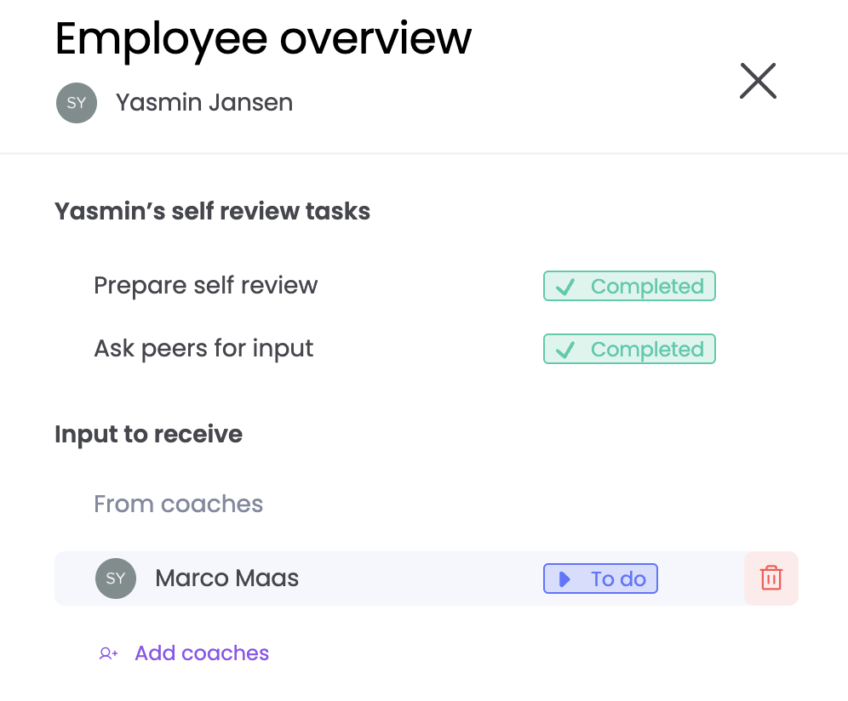Click checkmark icon beside Ask peers for input
Viewport: 848px width, 701px height.
[564, 350]
